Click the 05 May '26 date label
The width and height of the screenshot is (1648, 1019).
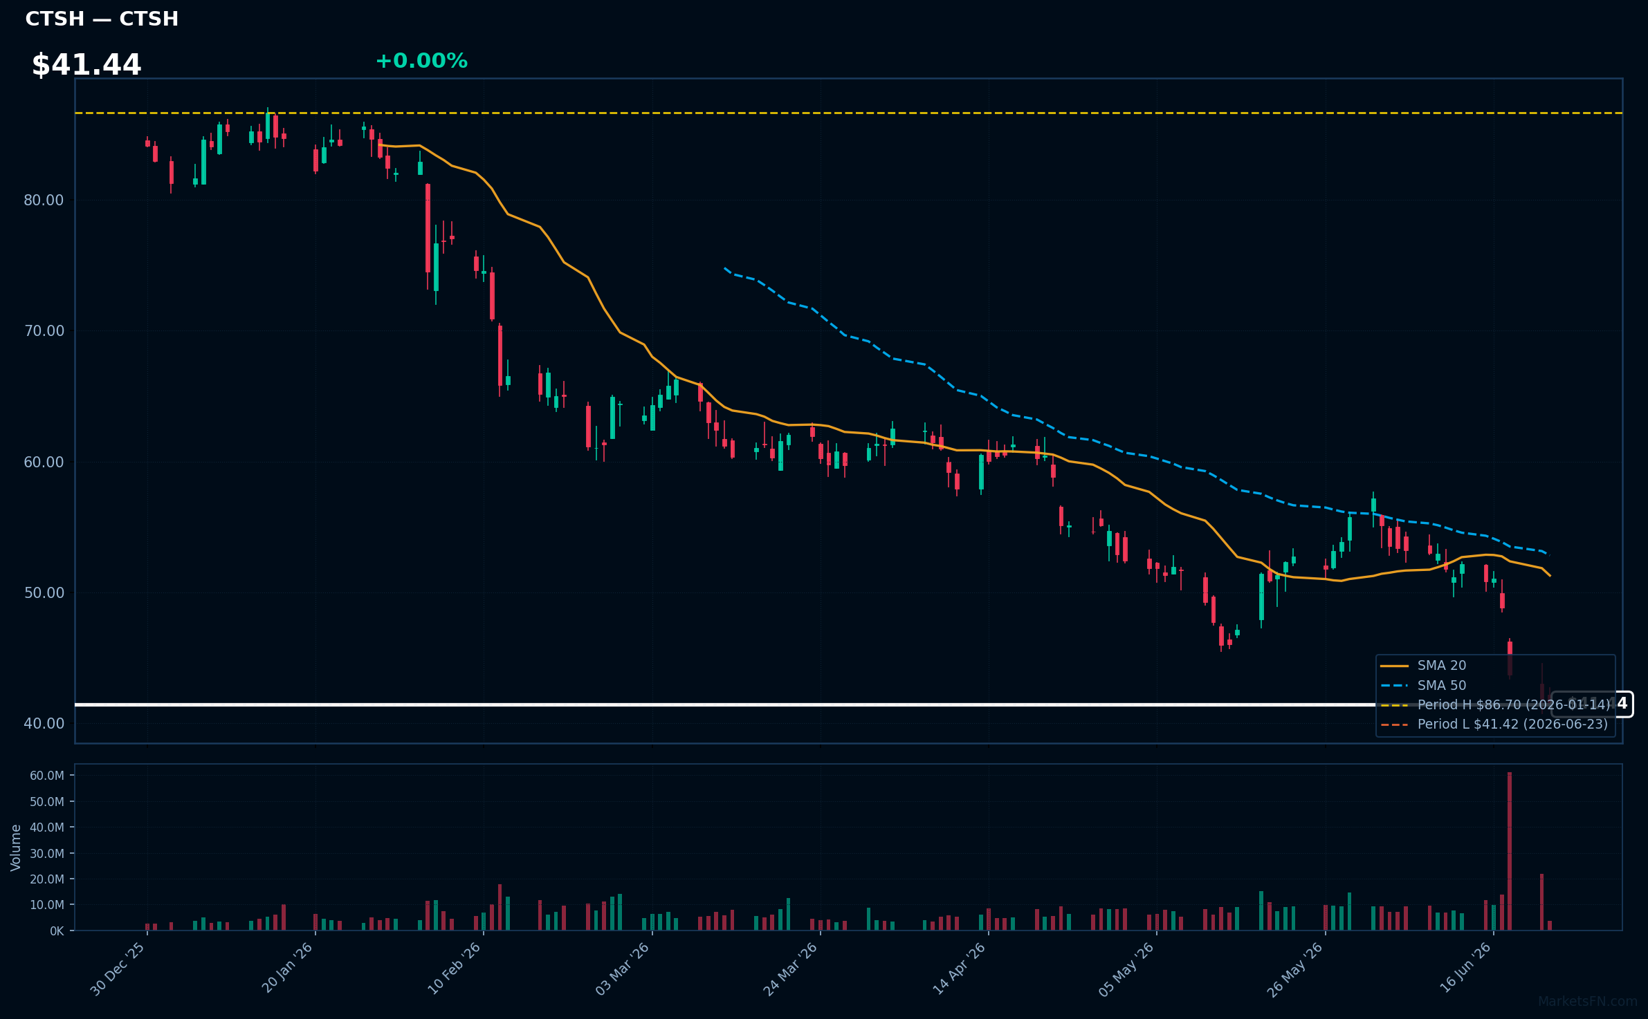[x=1127, y=969]
